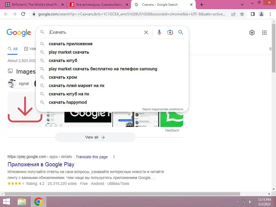Open the Windows Start button

[6, 202]
